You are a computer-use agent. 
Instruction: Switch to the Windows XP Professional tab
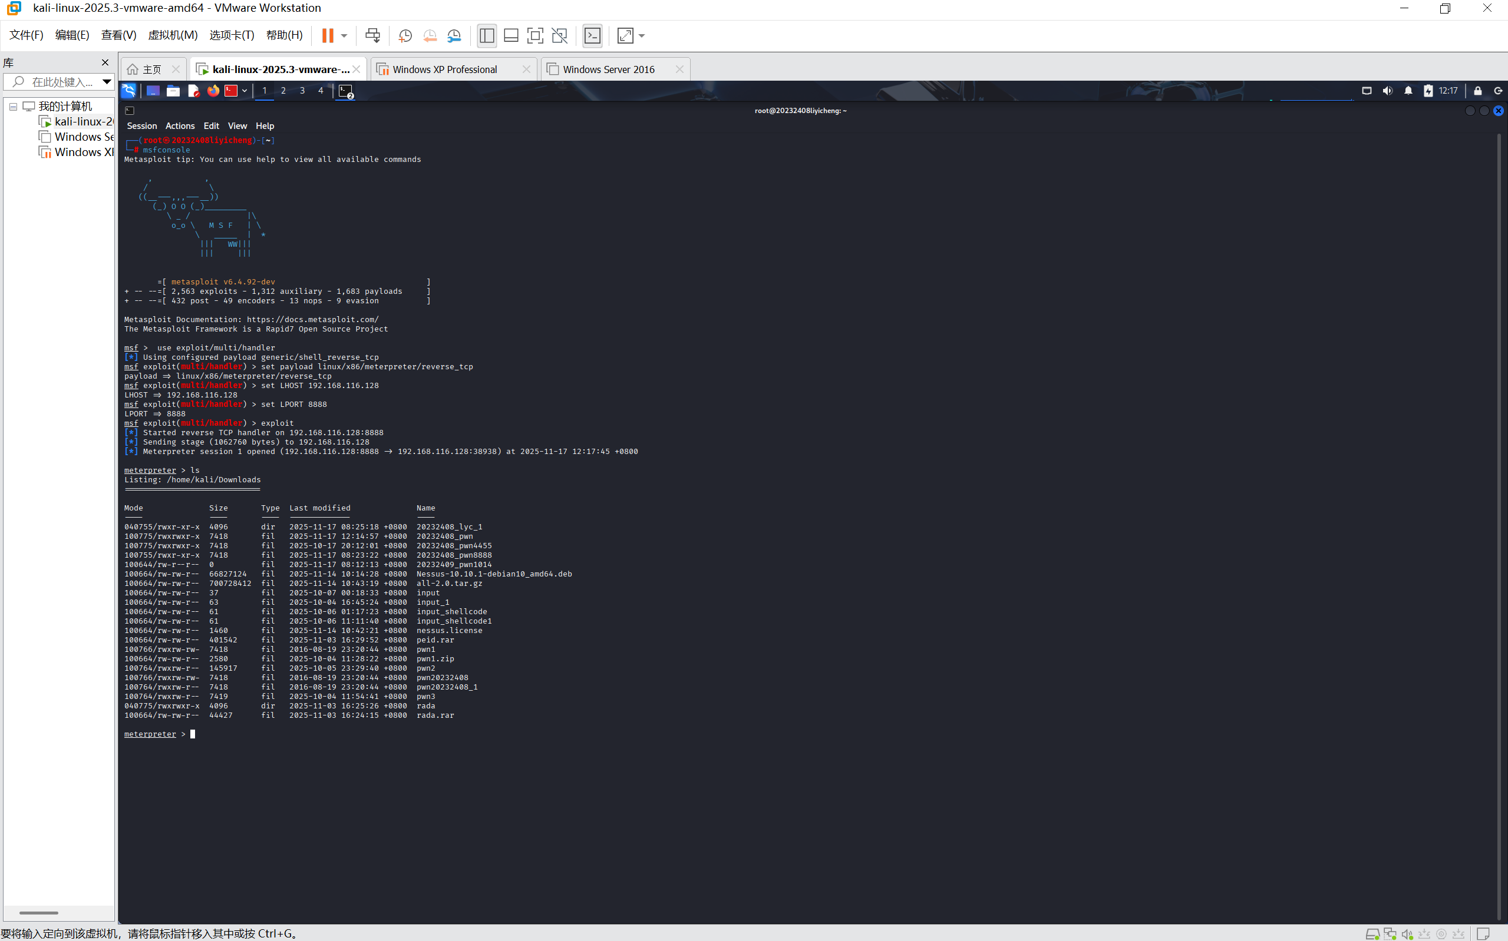pos(444,69)
